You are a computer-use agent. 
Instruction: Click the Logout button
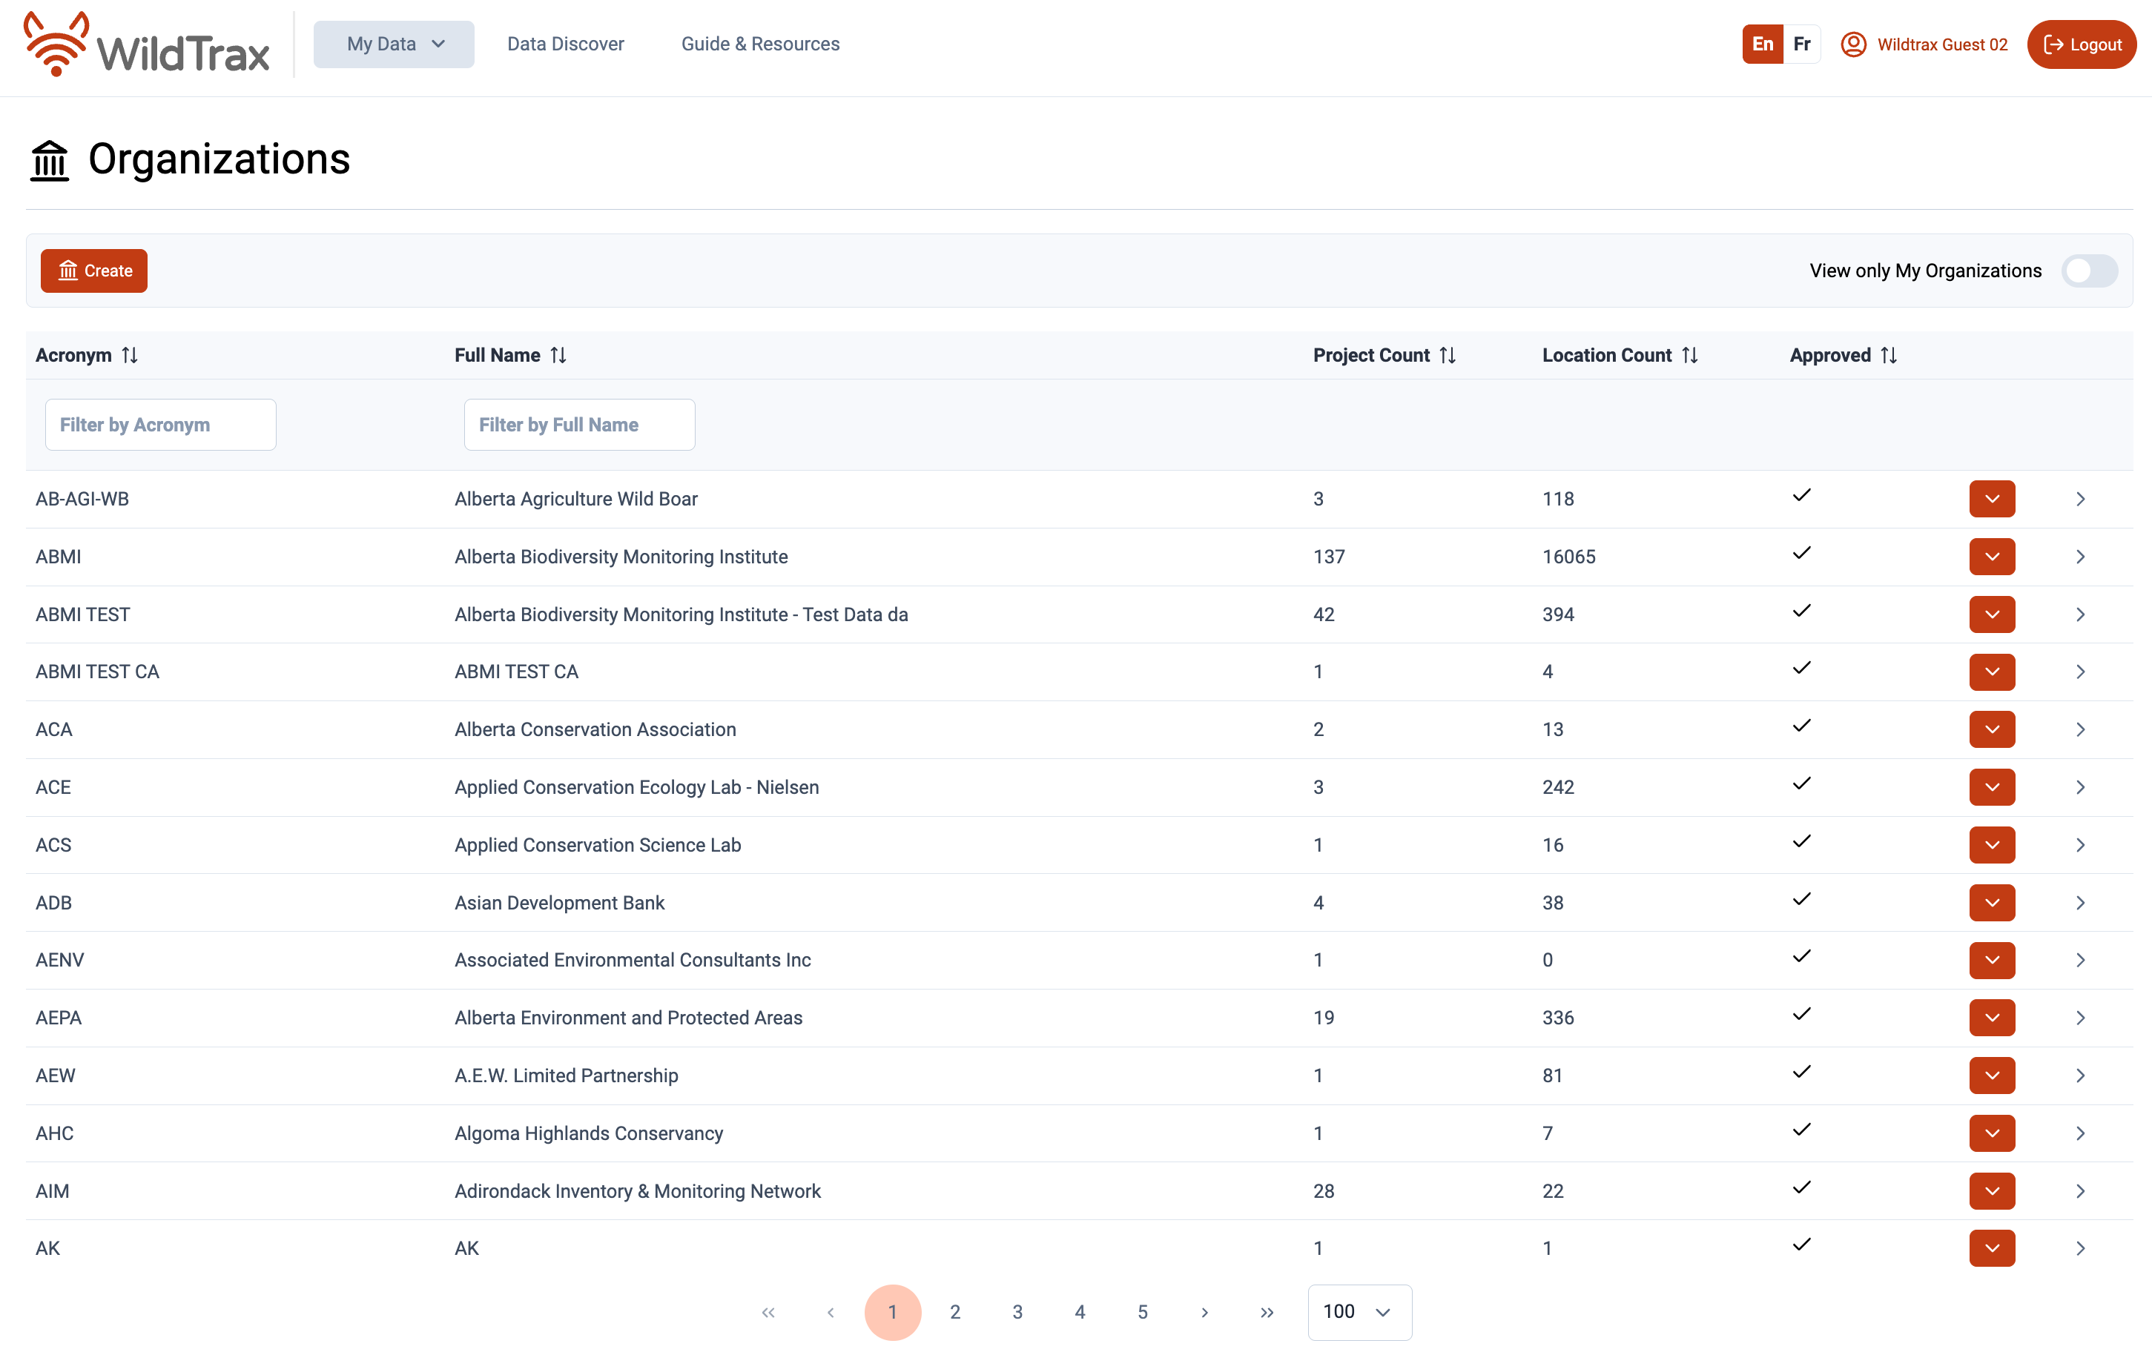click(2082, 44)
